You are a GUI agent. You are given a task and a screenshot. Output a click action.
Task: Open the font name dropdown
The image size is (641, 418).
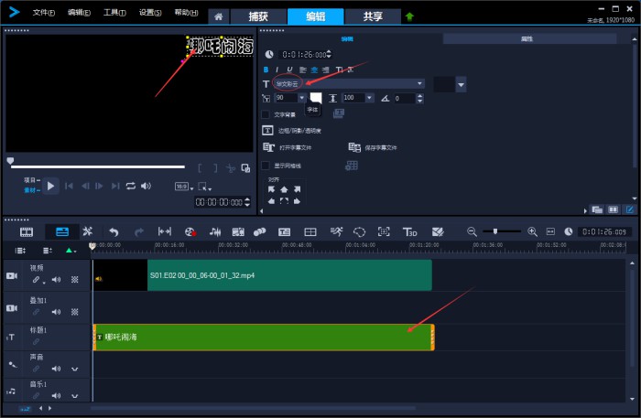(420, 83)
